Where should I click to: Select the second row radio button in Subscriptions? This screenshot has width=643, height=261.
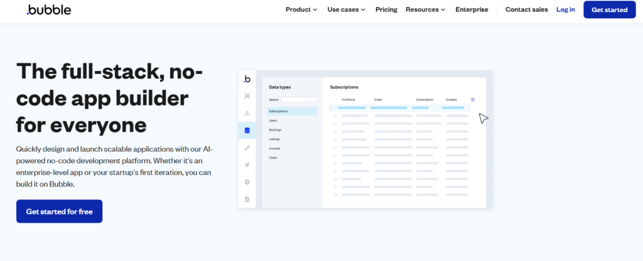[335, 115]
